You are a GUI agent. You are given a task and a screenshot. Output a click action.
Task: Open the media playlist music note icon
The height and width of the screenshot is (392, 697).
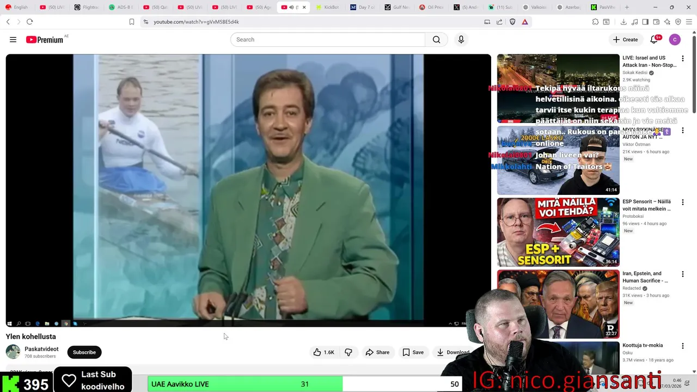coord(635,22)
